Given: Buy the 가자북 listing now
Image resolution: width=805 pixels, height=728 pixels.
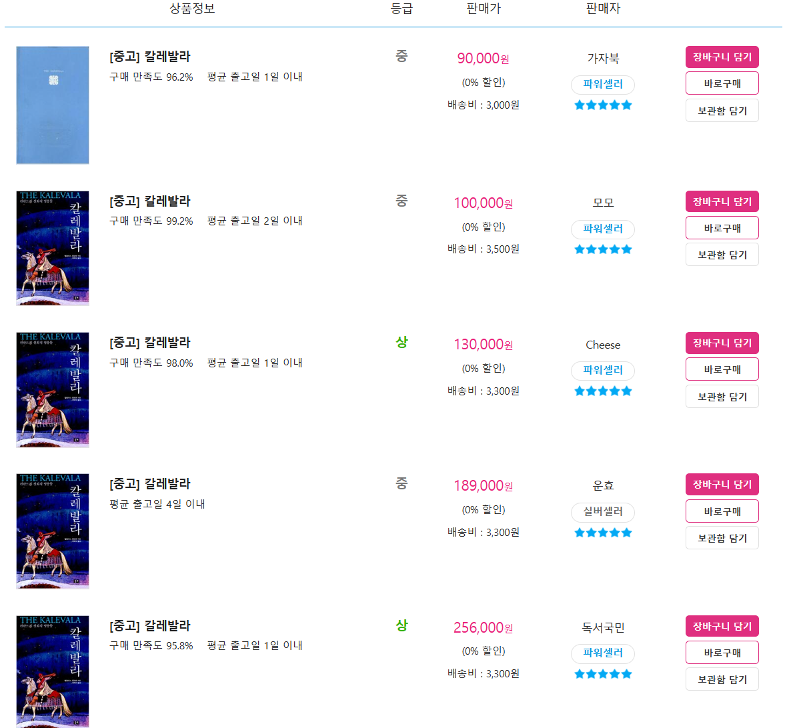Looking at the screenshot, I should point(722,83).
